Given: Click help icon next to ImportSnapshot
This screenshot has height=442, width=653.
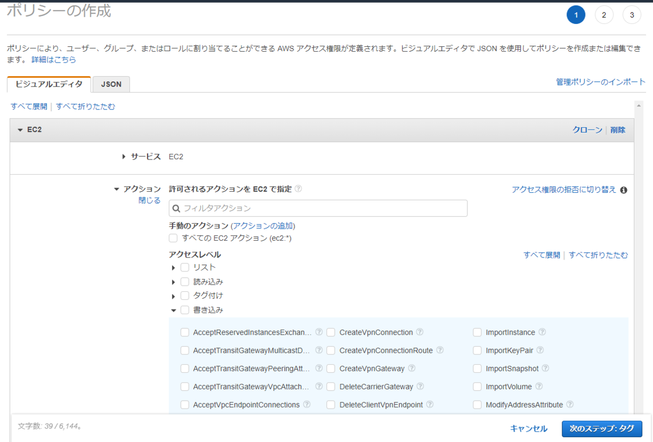Looking at the screenshot, I should pos(546,369).
